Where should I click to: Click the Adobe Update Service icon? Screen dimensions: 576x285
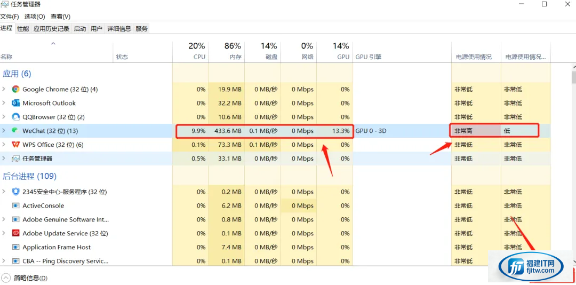coord(16,233)
